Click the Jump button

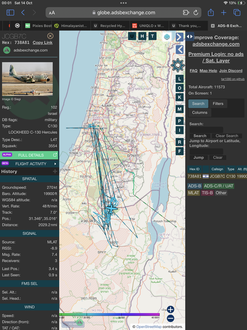click(x=198, y=158)
